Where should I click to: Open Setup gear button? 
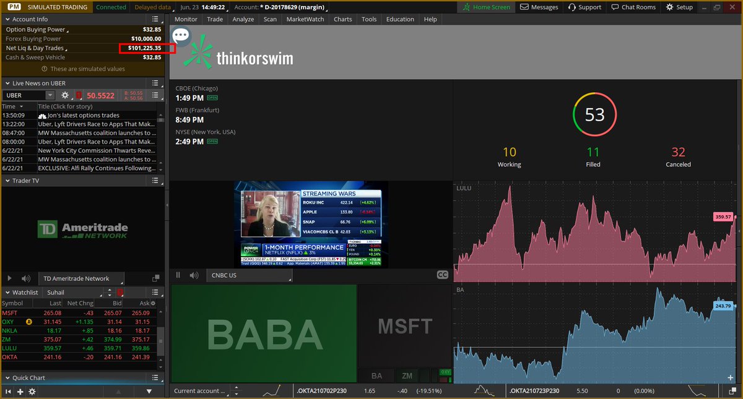[679, 7]
